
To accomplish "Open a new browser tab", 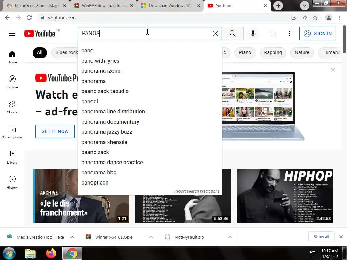I will (x=278, y=6).
